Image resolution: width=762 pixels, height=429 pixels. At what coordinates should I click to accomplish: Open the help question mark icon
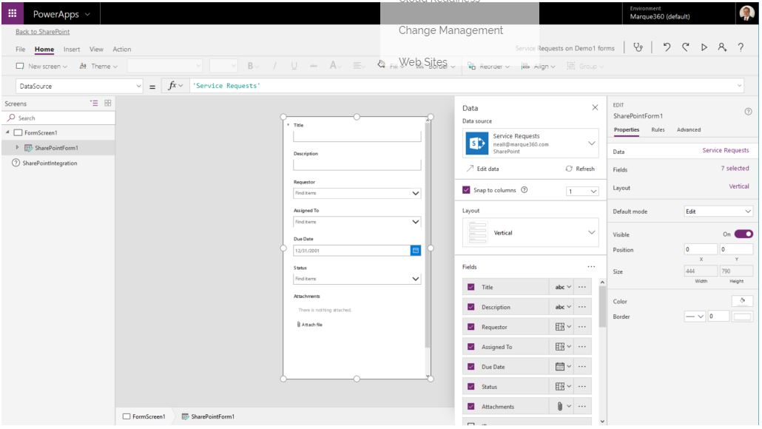click(741, 47)
